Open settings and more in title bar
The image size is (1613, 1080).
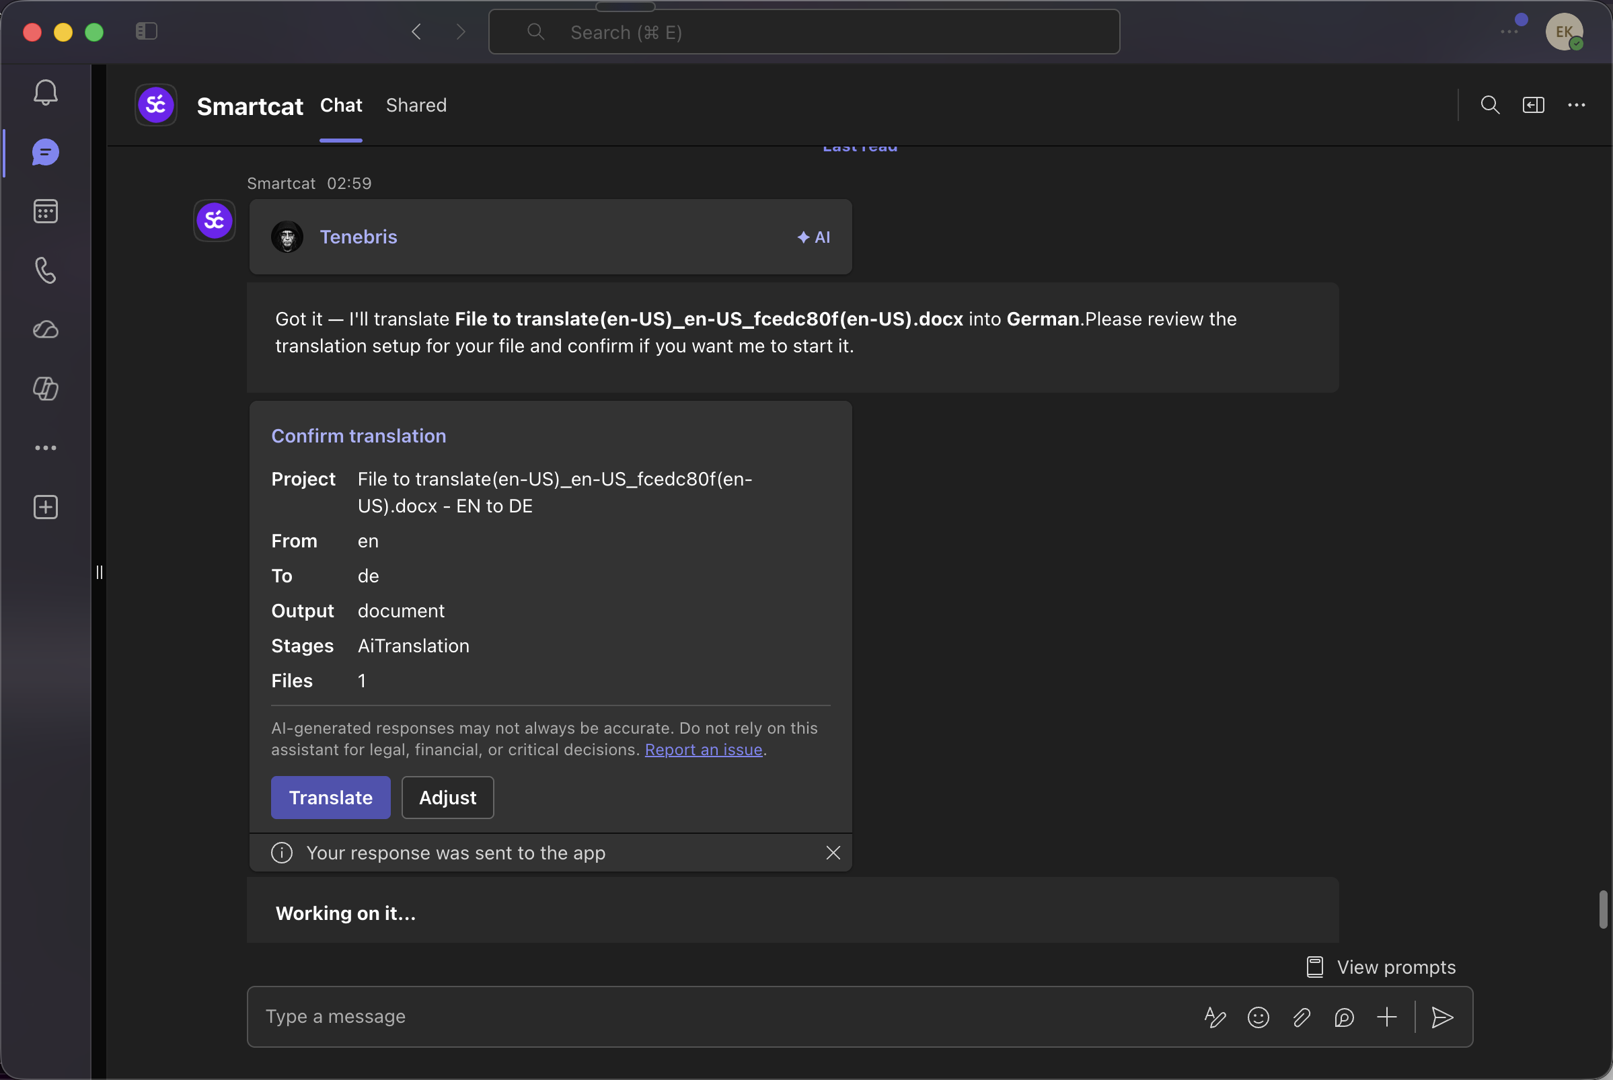tap(1508, 32)
